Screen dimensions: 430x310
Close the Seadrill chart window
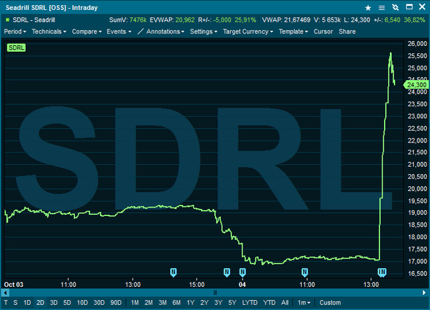pos(422,7)
